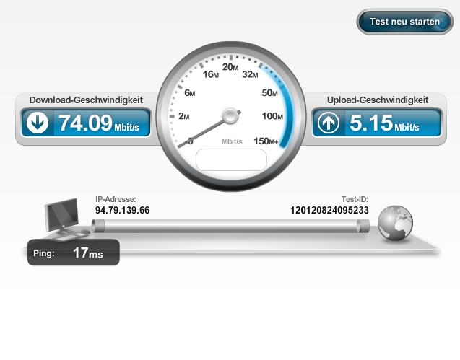Click the 20M mark on the speedometer

230,67
